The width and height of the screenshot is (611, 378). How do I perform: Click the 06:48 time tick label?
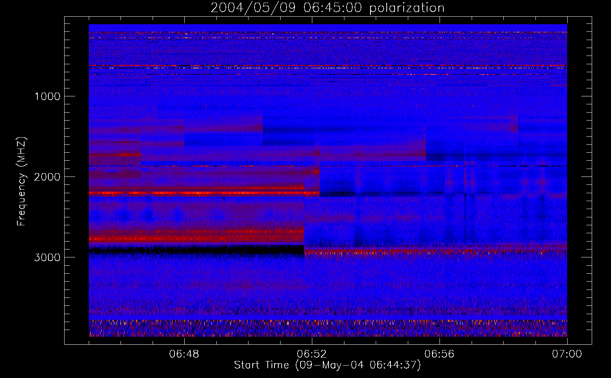(184, 354)
